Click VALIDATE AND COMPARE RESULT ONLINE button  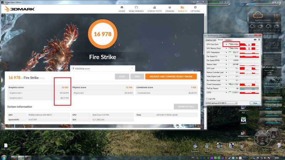[x=171, y=76]
